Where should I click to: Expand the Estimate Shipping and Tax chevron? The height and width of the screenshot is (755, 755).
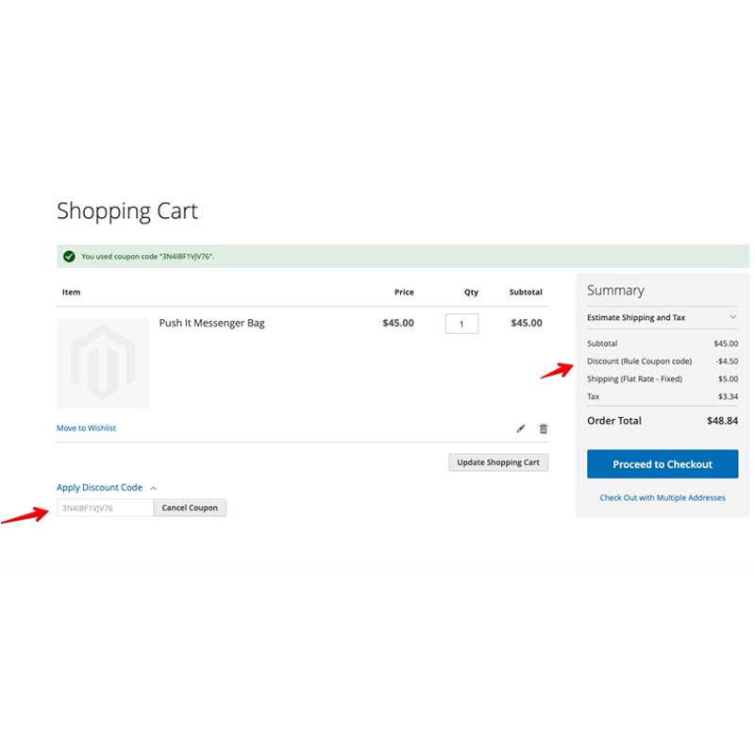click(732, 318)
